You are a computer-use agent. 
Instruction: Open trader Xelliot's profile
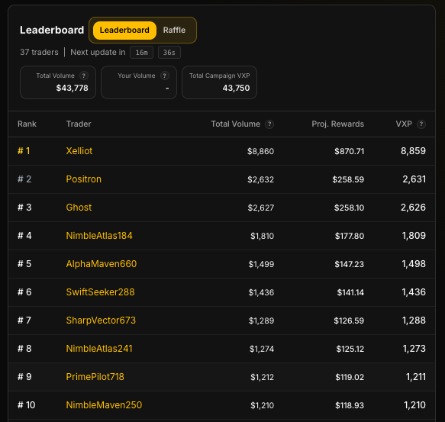tap(79, 151)
